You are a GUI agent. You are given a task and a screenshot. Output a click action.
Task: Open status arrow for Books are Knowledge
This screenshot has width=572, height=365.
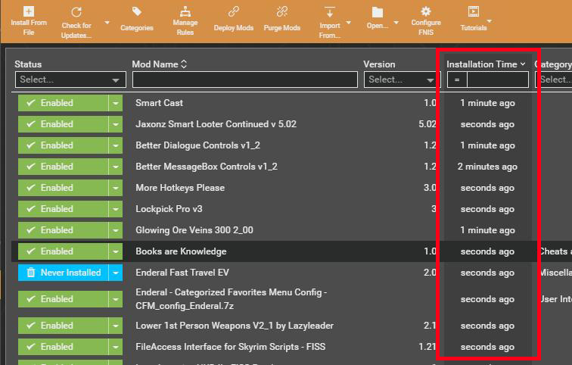tap(116, 251)
